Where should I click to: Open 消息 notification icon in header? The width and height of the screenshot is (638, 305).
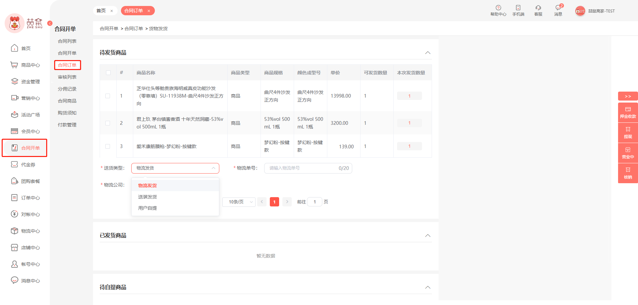pyautogui.click(x=558, y=8)
